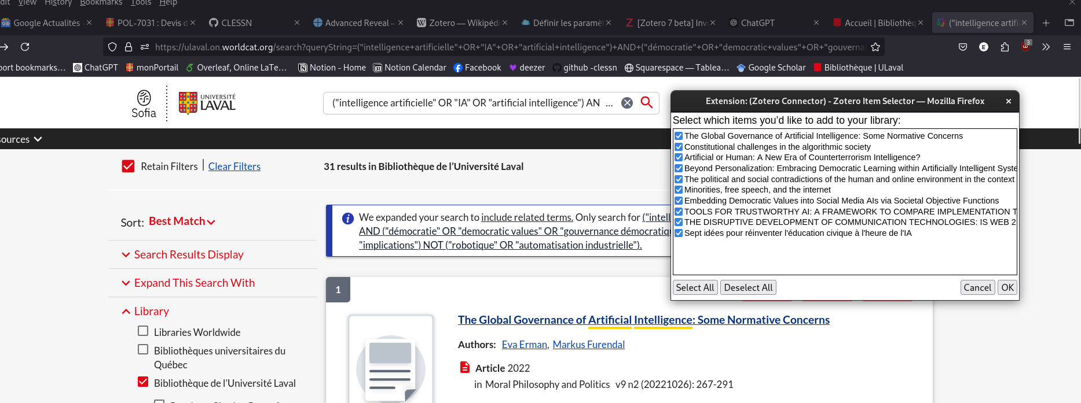Switch to the ChatGPT browser tab
This screenshot has height=403, width=1081.
[757, 23]
